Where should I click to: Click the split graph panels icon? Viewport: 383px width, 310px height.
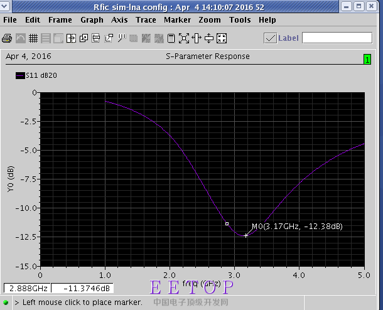(x=71, y=38)
